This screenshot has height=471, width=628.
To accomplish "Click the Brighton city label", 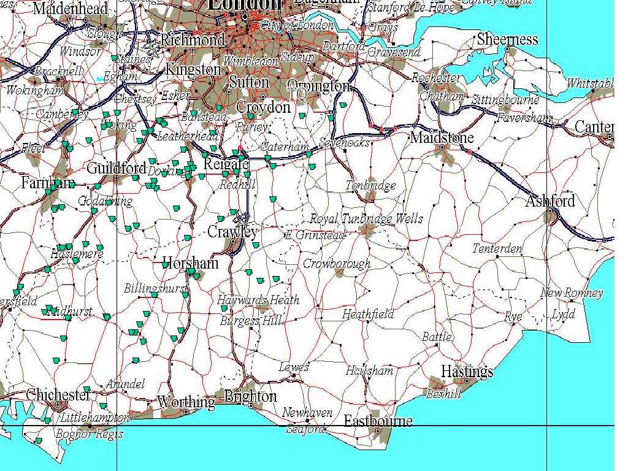I will tap(250, 396).
